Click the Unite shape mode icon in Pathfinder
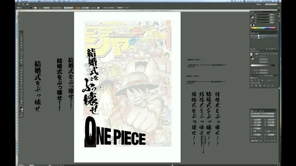This screenshot has width=296, height=166. coord(252,80)
